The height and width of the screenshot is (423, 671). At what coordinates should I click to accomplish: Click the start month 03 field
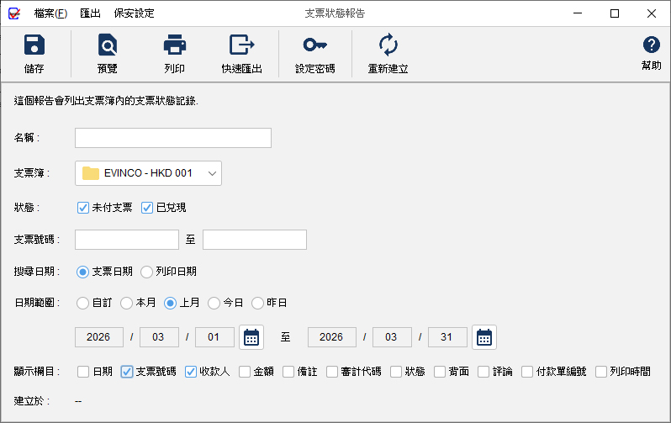159,337
